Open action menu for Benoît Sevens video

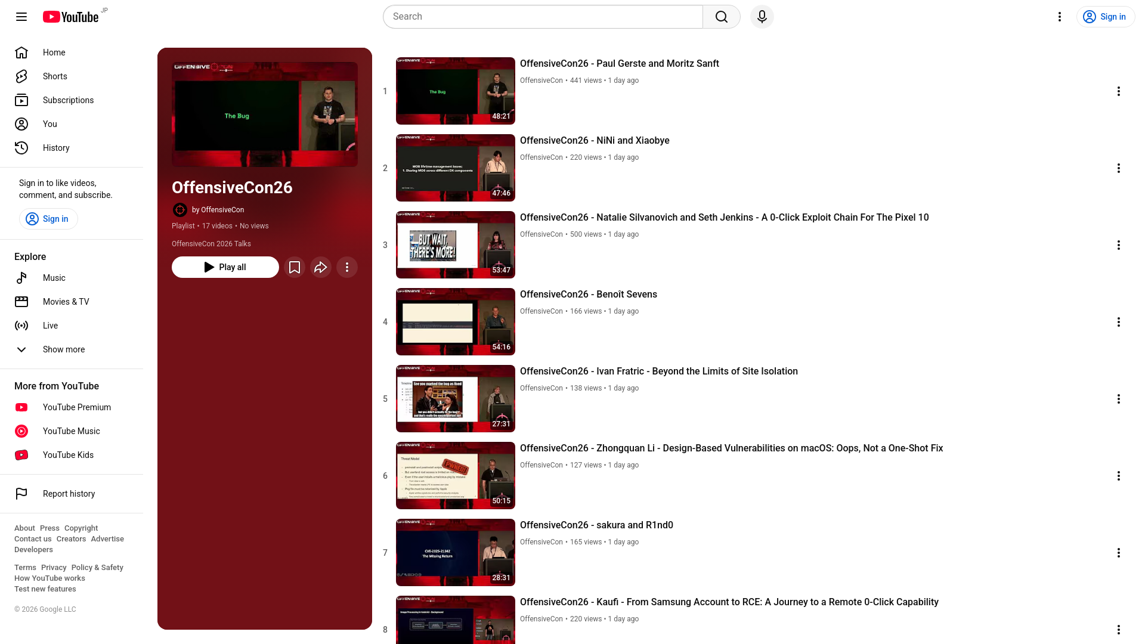(x=1119, y=322)
